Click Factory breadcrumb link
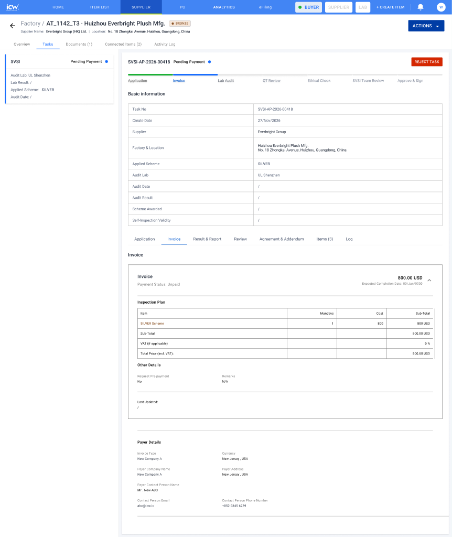The image size is (452, 537). [30, 23]
